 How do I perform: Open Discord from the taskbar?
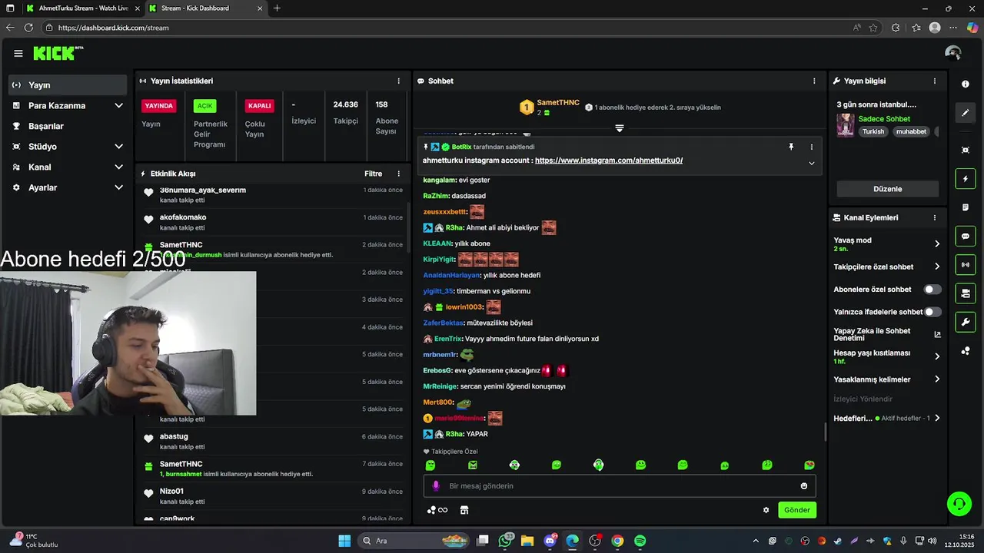click(x=550, y=541)
